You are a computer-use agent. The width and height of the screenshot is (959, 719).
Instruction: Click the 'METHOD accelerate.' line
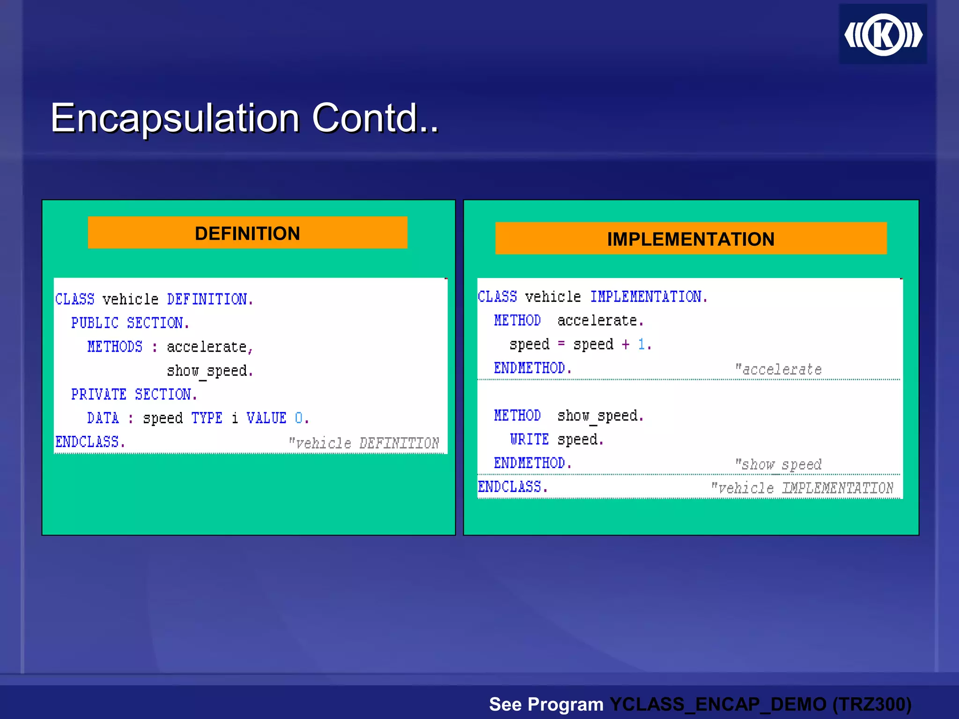click(569, 321)
